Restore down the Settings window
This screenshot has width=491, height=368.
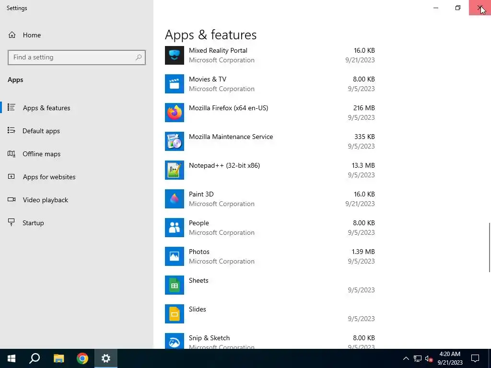pyautogui.click(x=458, y=8)
